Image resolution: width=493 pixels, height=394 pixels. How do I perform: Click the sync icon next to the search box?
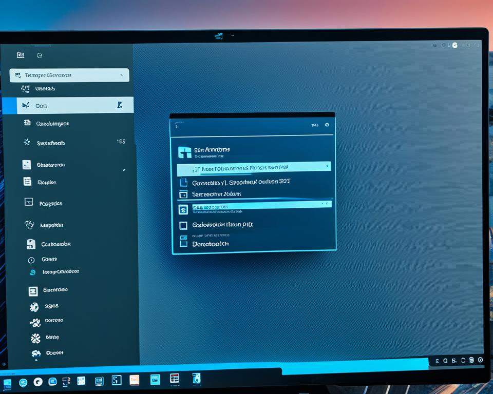coord(40,55)
